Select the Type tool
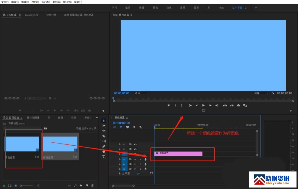 point(104,156)
